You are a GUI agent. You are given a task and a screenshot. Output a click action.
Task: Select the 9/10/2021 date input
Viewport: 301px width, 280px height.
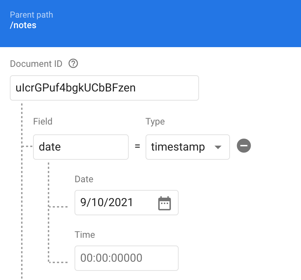click(127, 203)
